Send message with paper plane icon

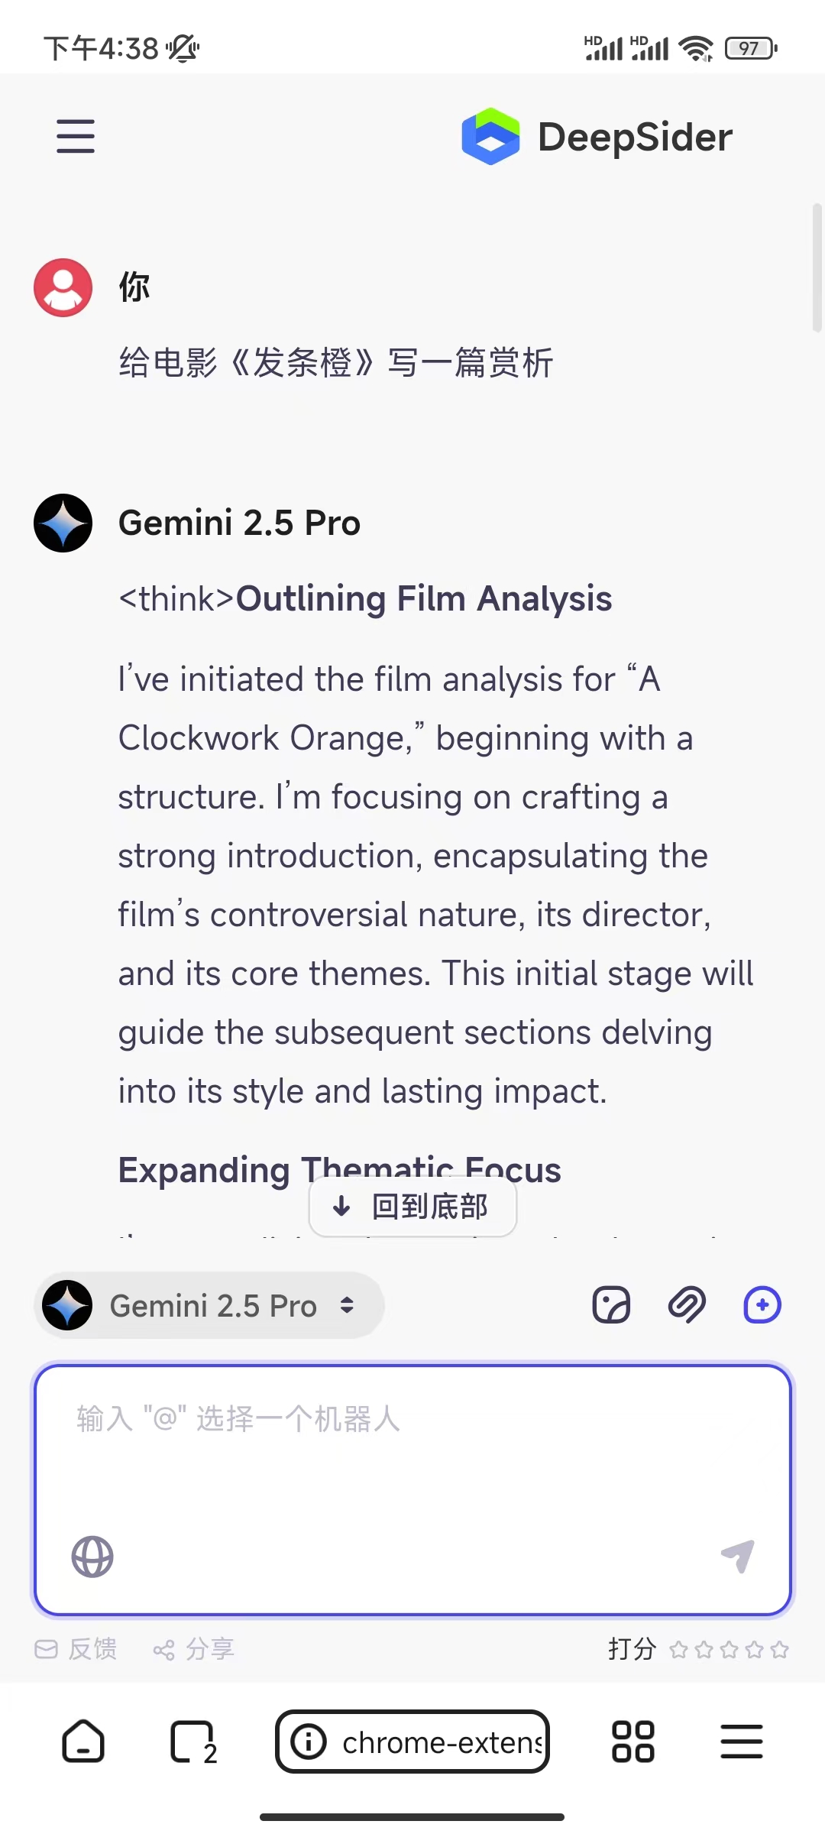point(738,1556)
